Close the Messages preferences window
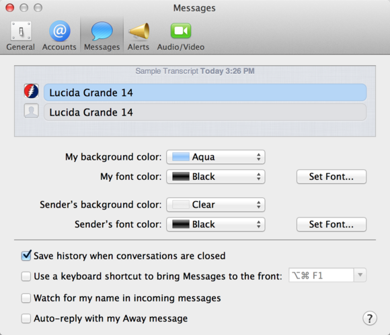This screenshot has width=390, height=335. pos(10,7)
